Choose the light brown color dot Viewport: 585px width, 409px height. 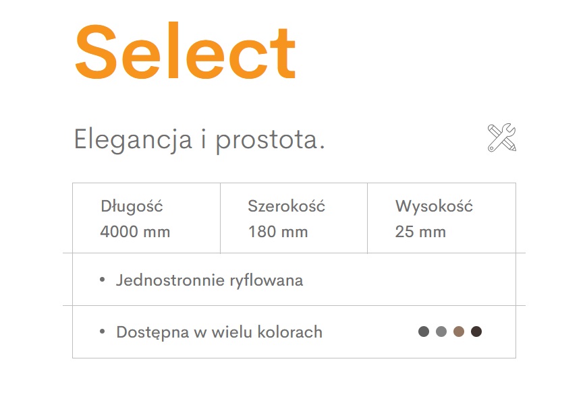[459, 331]
